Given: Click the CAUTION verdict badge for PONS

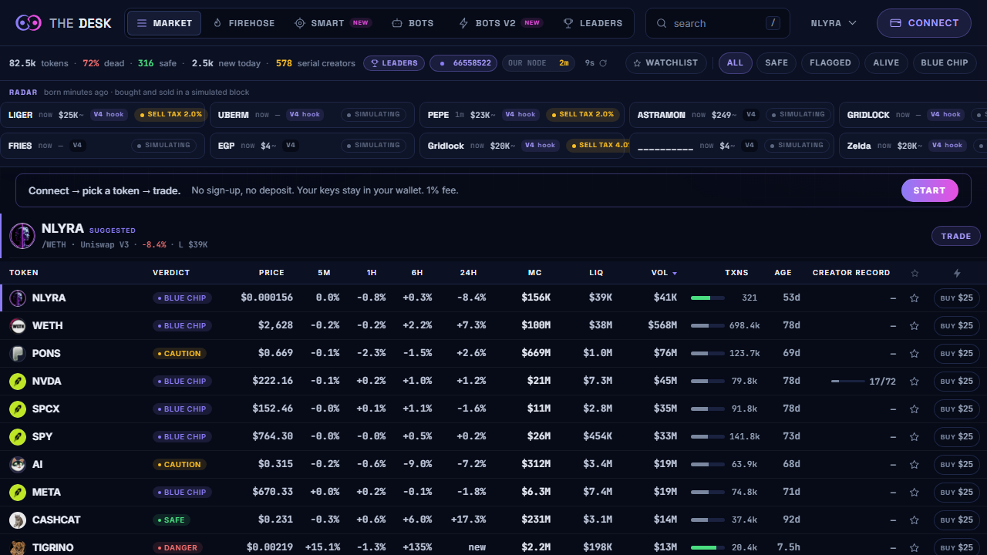Looking at the screenshot, I should [179, 354].
